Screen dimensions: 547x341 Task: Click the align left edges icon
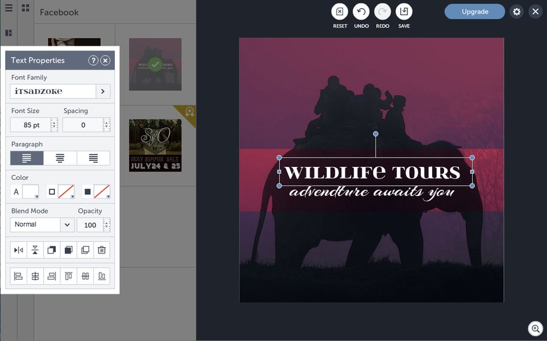tap(19, 276)
